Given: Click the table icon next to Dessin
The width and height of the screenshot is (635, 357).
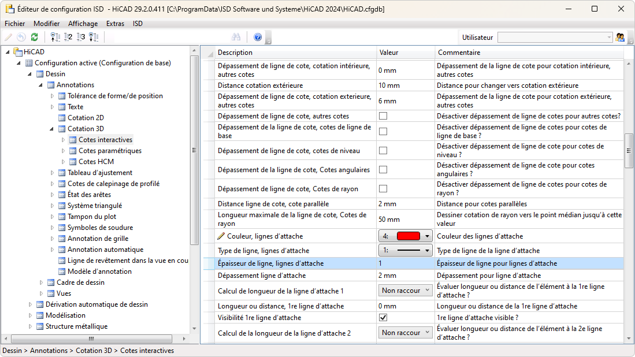Looking at the screenshot, I should tap(40, 74).
